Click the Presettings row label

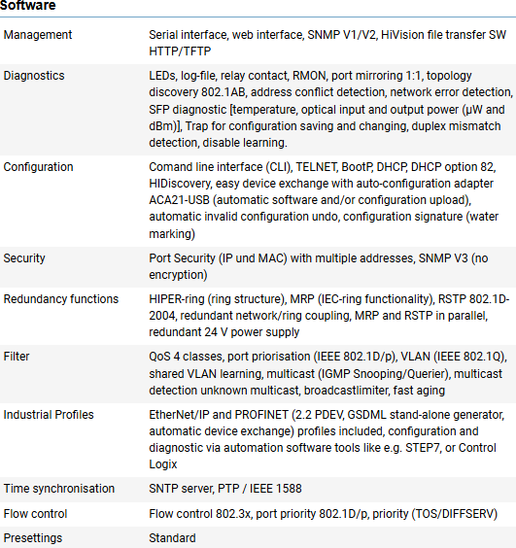click(33, 538)
